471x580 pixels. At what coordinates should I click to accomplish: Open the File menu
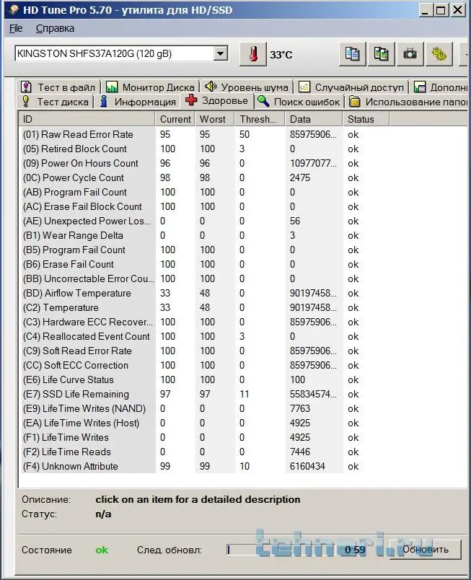[16, 28]
